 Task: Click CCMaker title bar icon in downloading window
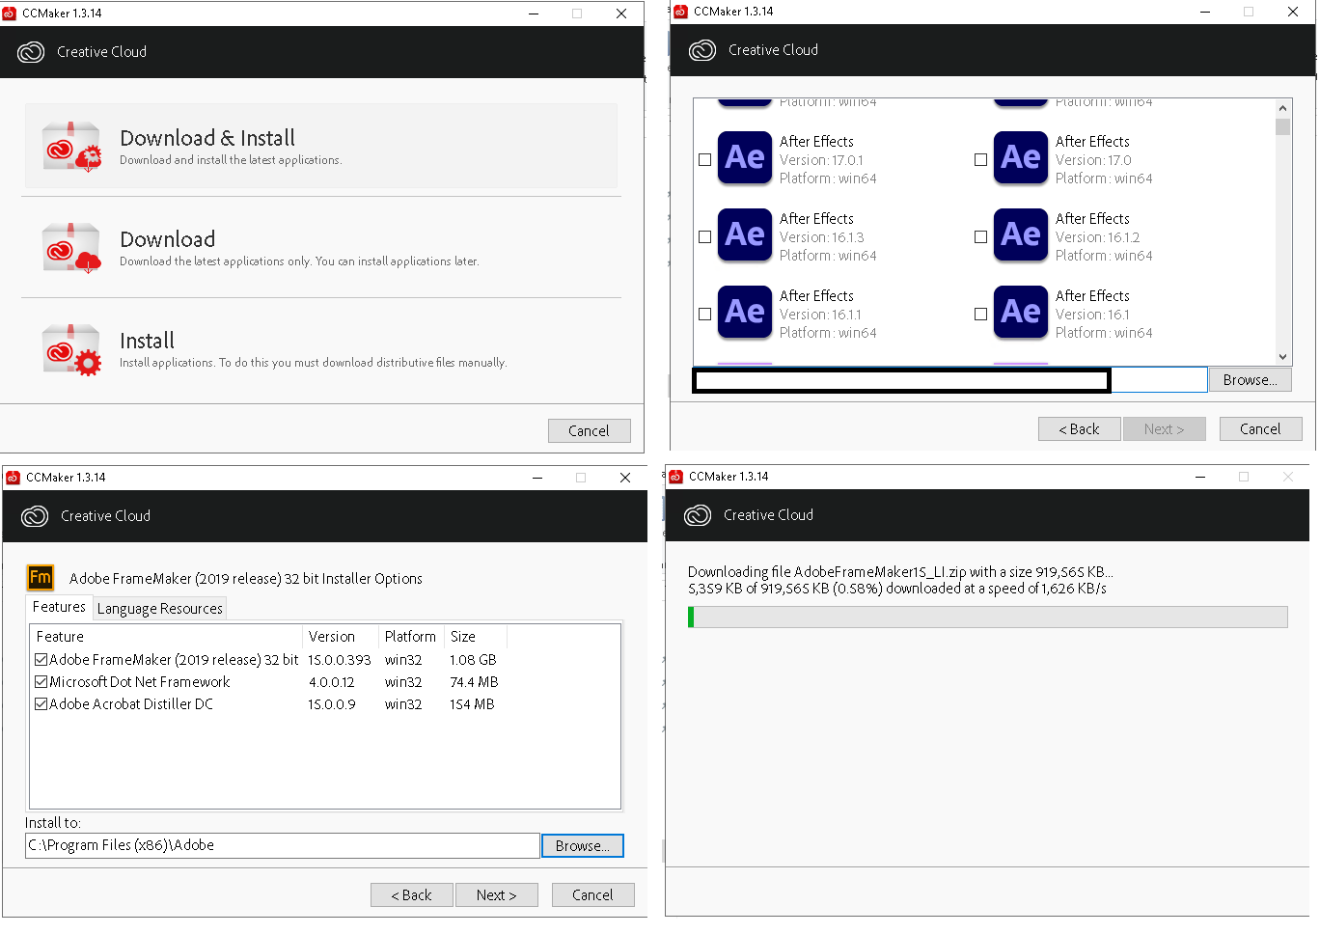[676, 477]
